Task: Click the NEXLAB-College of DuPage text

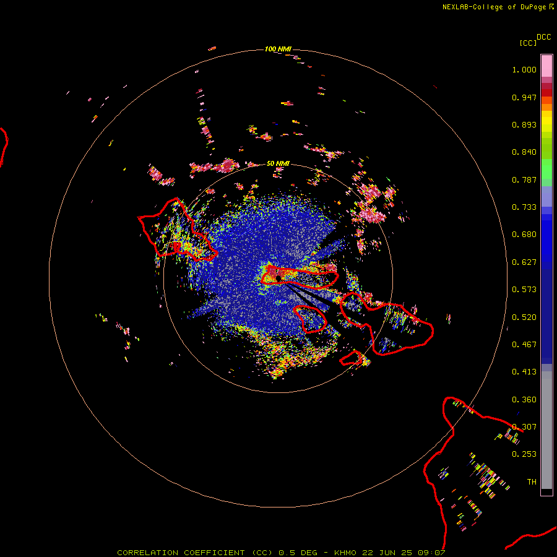Action: (494, 7)
